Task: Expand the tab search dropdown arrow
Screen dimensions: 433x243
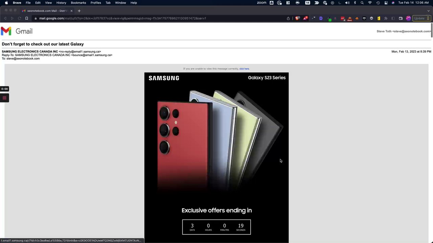Action: (x=428, y=11)
